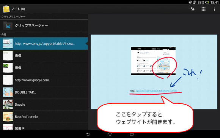Open the Beer/soft drinks note

coord(44,117)
